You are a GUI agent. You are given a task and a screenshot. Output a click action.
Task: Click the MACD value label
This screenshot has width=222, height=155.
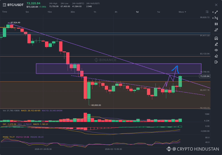(41, 124)
